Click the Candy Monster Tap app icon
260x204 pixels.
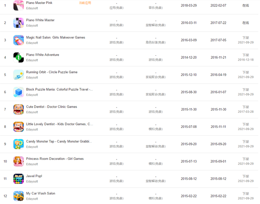[x=19, y=144]
